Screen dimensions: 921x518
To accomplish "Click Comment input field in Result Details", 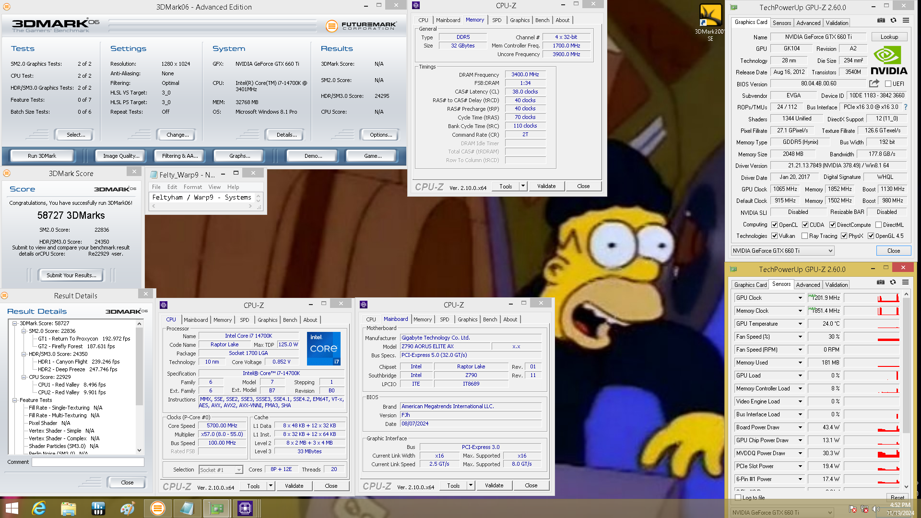I will click(88, 462).
